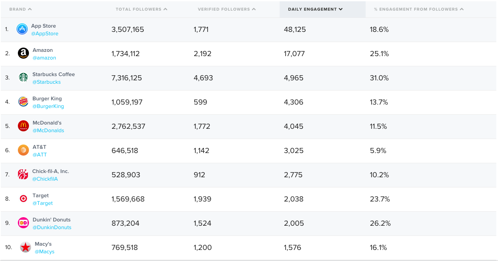Screen dimensions: 498x261
Task: Click Starbucks total followers 7,316,125
Action: 127,78
